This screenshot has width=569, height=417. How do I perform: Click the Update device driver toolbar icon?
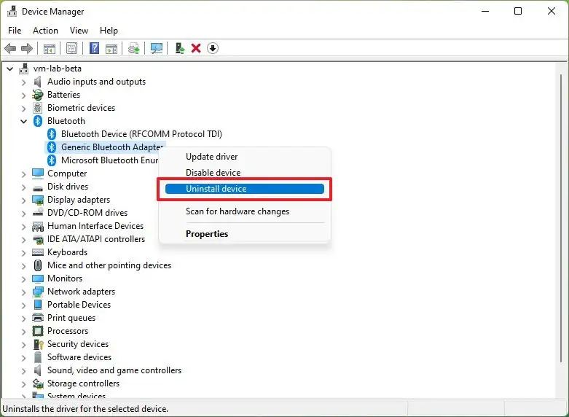click(x=134, y=48)
